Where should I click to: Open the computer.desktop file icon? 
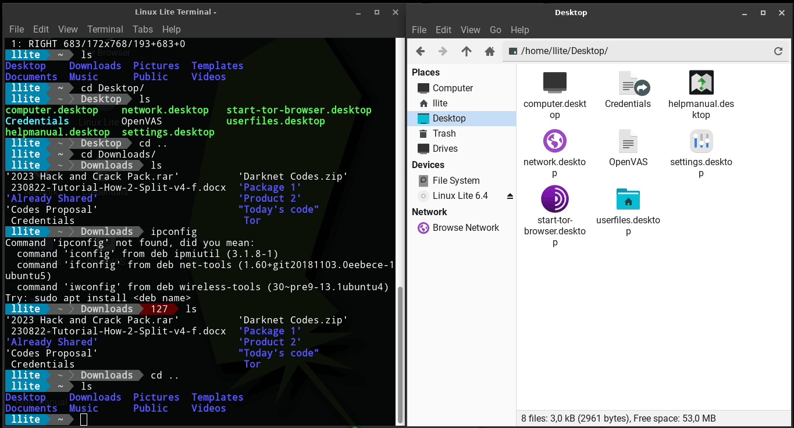554,82
